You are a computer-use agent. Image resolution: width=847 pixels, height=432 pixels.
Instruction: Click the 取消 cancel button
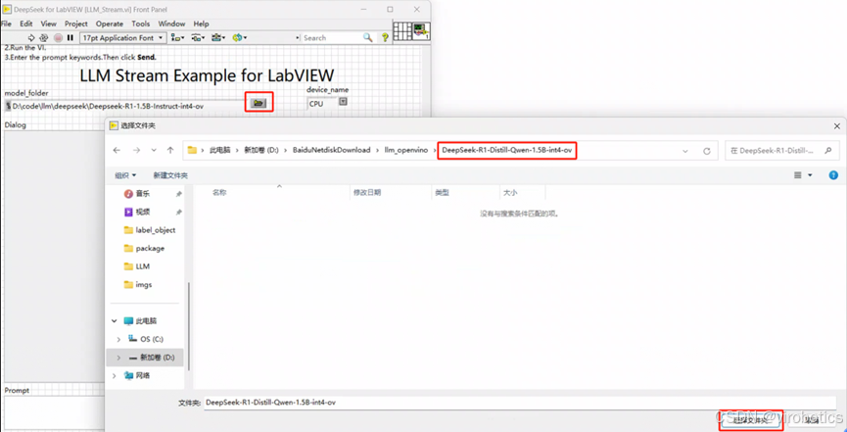coord(812,420)
